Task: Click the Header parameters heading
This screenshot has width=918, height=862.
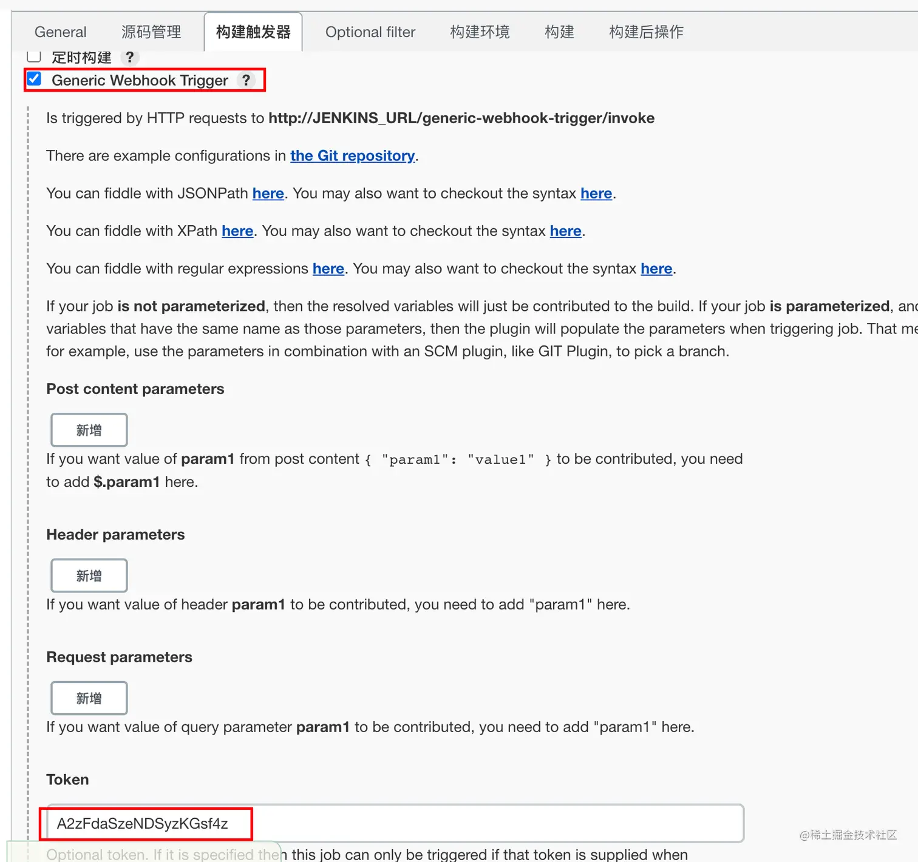Action: point(115,535)
